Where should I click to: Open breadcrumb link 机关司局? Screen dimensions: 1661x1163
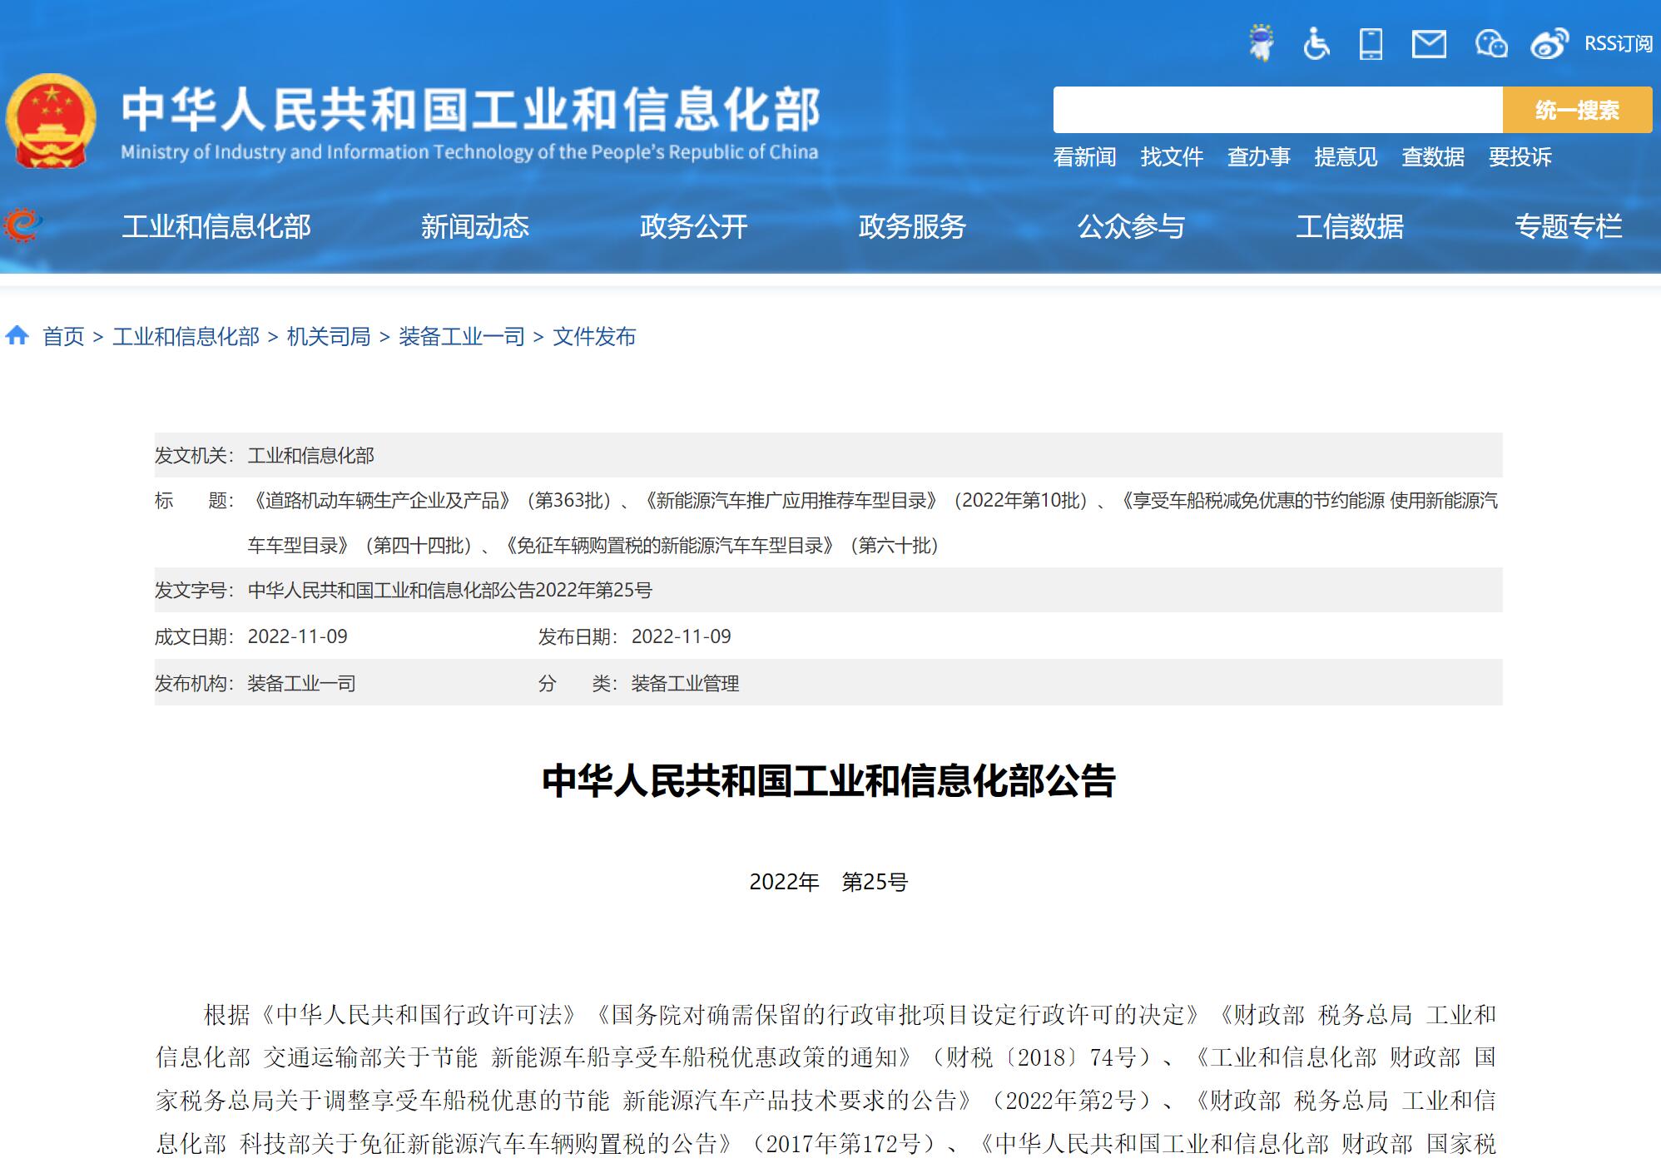[329, 336]
